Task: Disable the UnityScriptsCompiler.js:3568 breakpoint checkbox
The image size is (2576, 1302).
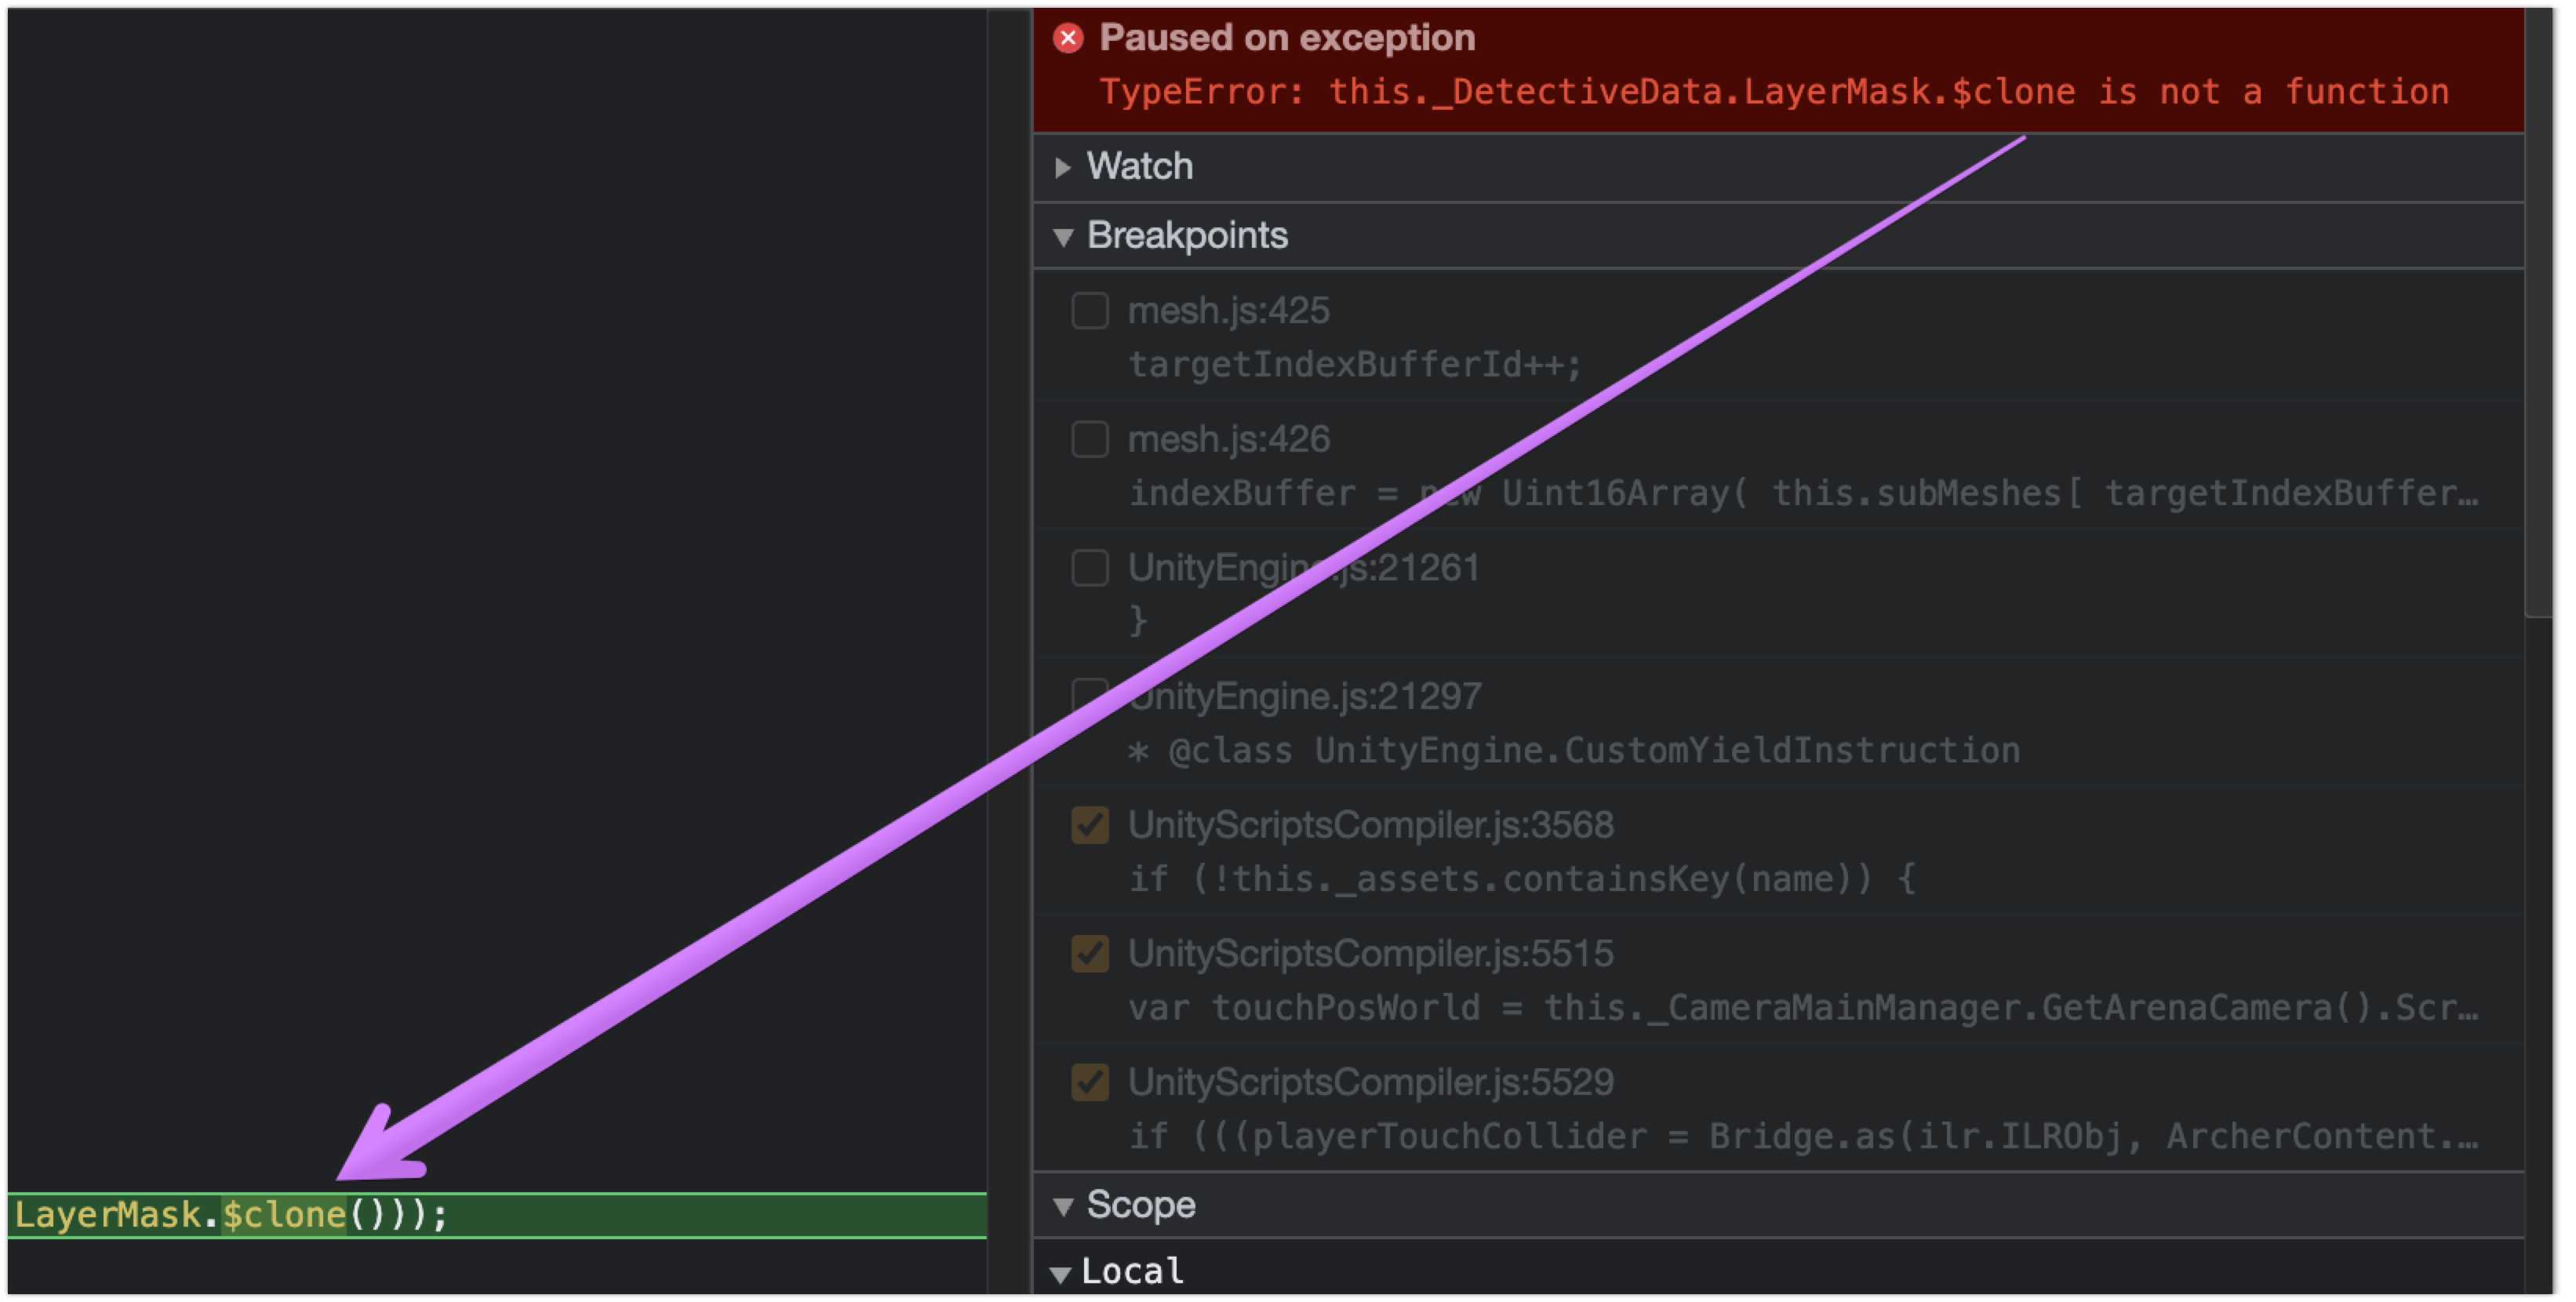Action: (1090, 826)
